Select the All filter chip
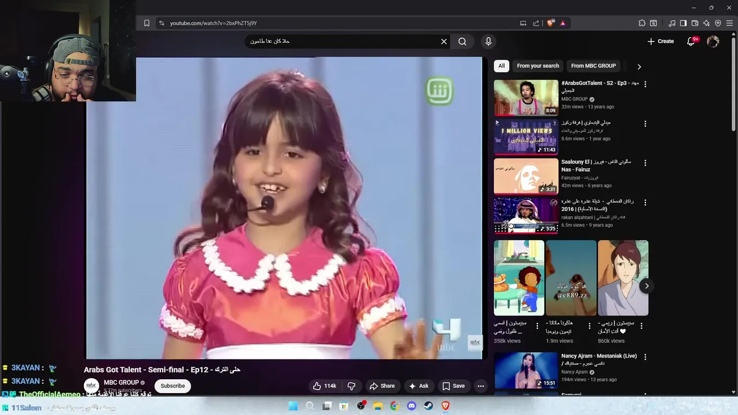The width and height of the screenshot is (738, 415). tap(502, 66)
